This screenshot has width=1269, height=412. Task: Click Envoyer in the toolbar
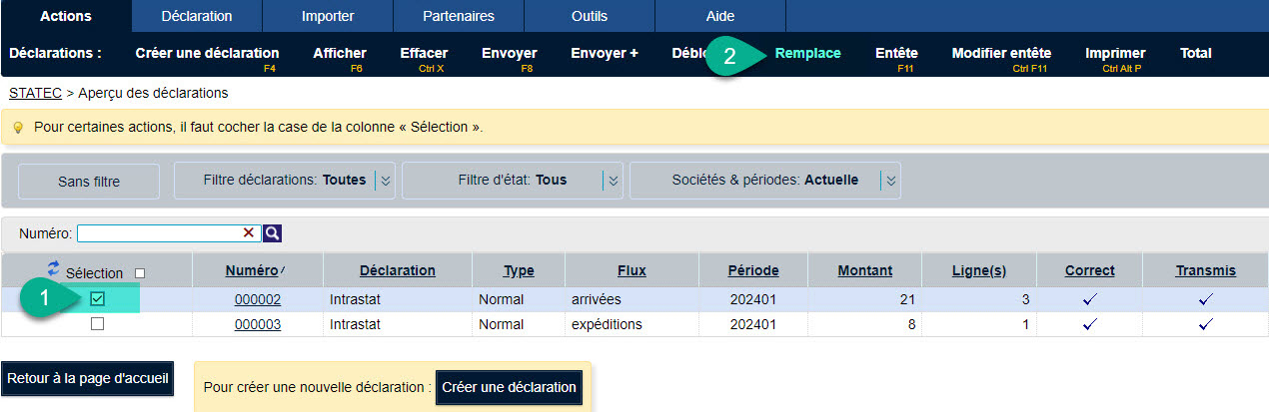[509, 54]
